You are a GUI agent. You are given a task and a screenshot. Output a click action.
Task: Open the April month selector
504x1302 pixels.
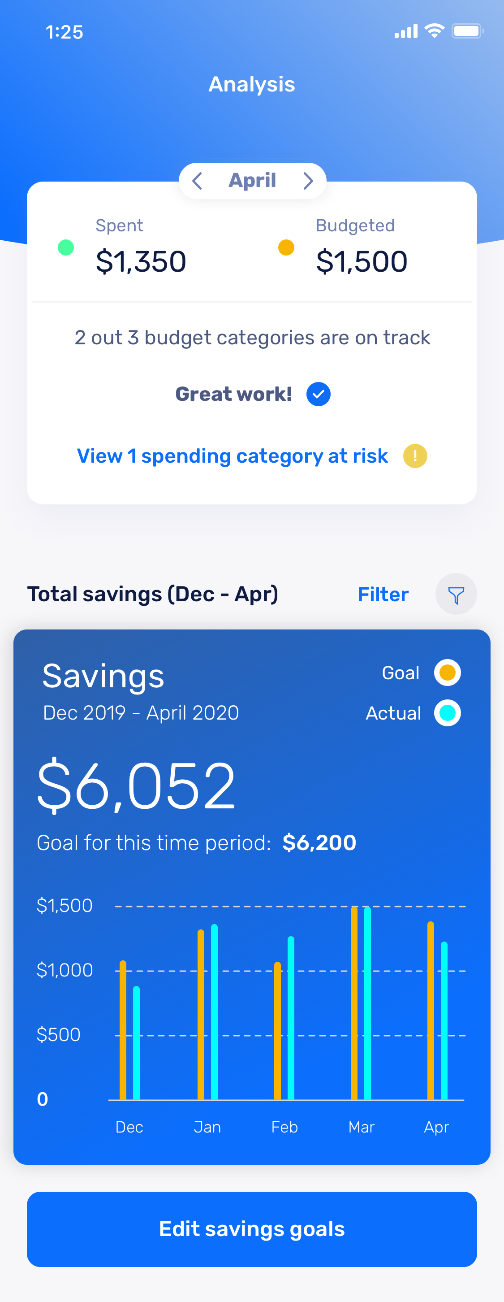253,180
